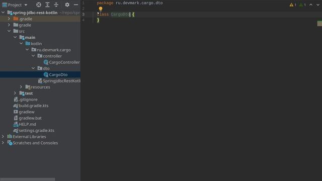
Task: Click the error stripe marker on right
Action: pyautogui.click(x=319, y=24)
